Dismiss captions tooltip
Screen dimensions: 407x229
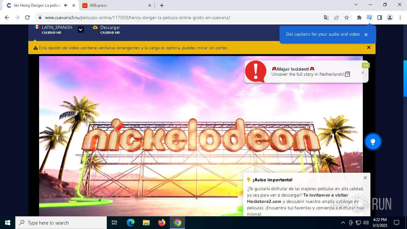tap(366, 34)
